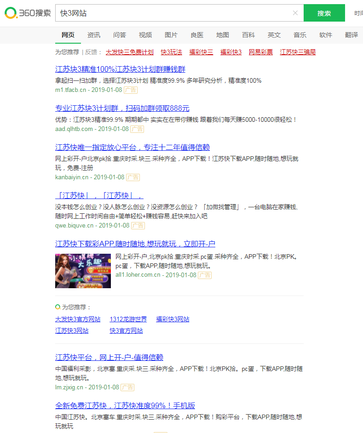The height and width of the screenshot is (433, 363).
Task: Open result 江苏快唯一指定放心平台
Action: click(133, 147)
